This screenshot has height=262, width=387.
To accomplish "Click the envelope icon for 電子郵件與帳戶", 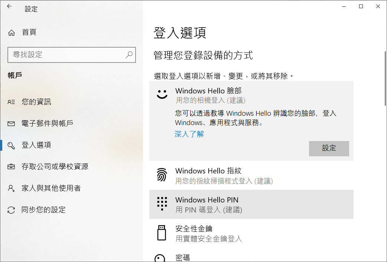I will (x=11, y=124).
